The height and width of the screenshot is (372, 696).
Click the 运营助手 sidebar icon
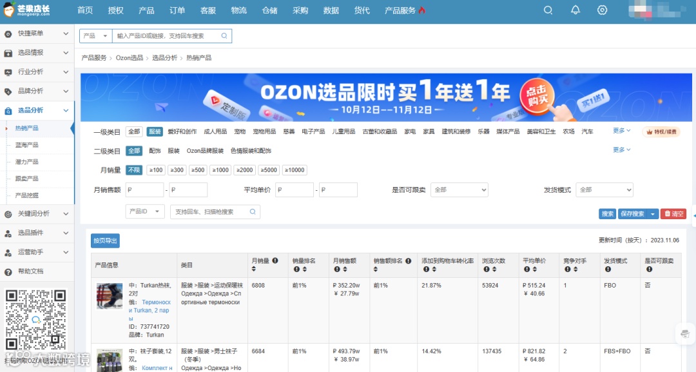pyautogui.click(x=8, y=253)
